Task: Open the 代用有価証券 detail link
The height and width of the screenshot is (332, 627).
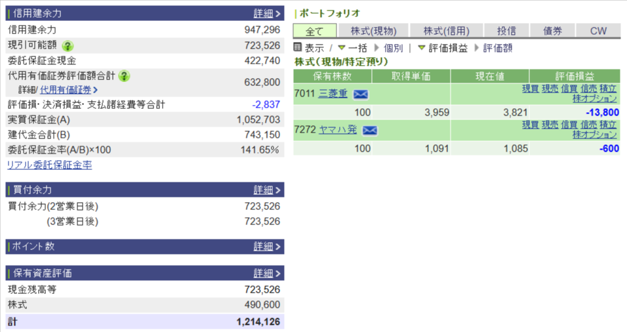Action: pos(68,90)
